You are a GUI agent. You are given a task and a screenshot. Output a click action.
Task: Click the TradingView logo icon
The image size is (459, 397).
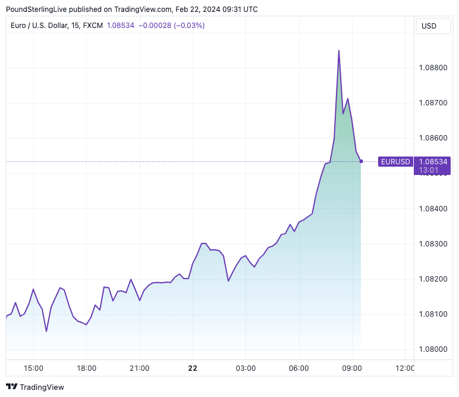click(x=11, y=387)
